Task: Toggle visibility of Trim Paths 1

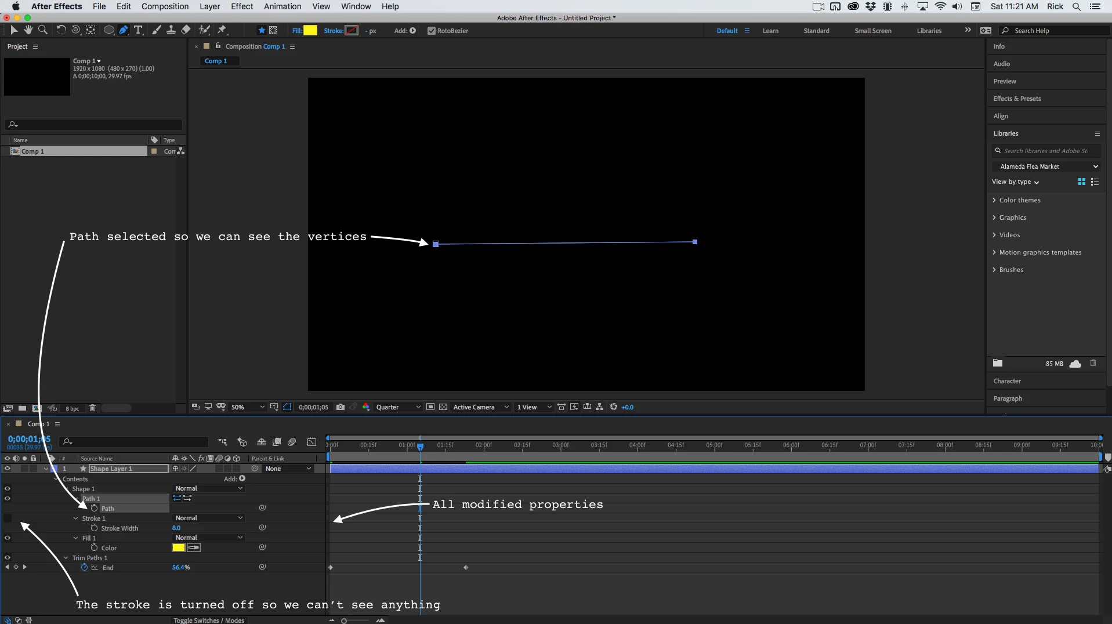Action: pyautogui.click(x=7, y=558)
